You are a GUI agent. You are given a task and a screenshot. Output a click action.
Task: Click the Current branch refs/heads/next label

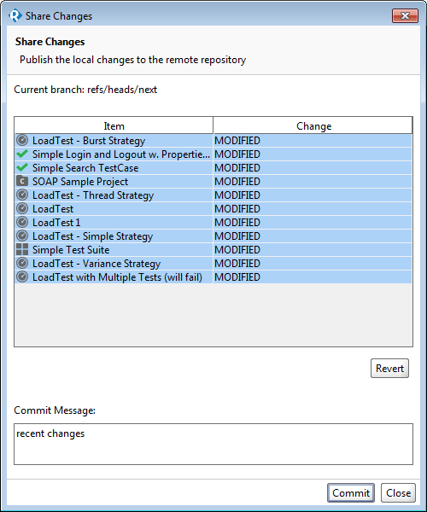coord(85,90)
